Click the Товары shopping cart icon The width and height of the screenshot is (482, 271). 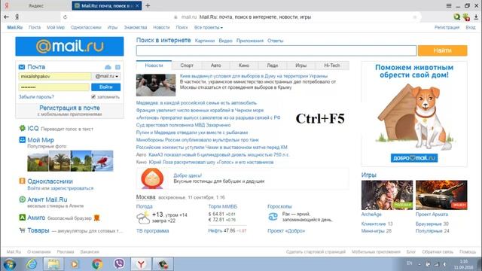[x=22, y=230]
